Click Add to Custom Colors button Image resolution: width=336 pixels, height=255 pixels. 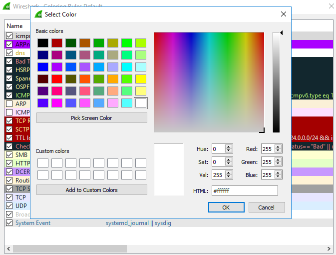pos(92,190)
